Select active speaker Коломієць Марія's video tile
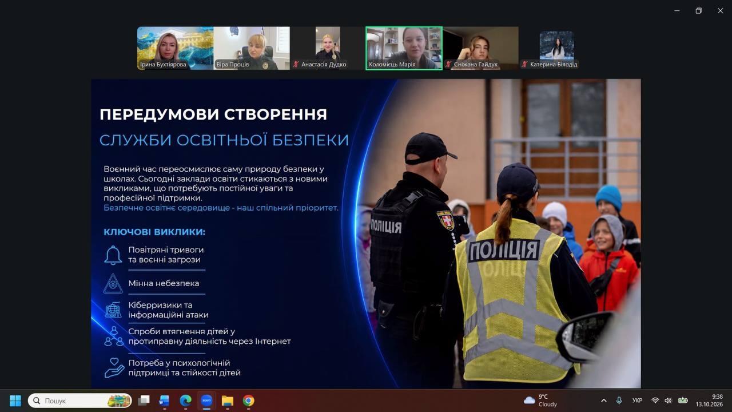The width and height of the screenshot is (732, 412). (404, 48)
